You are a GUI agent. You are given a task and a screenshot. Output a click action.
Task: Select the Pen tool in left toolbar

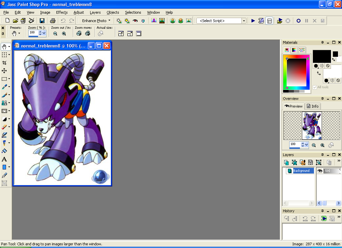coord(4,175)
